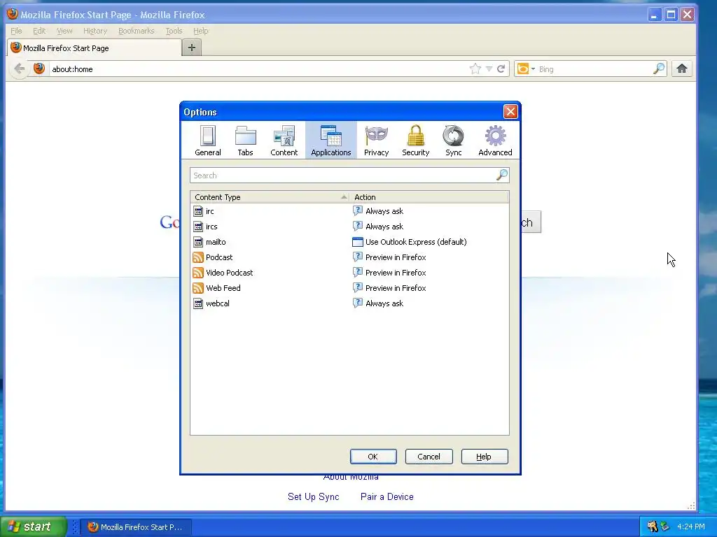
Task: Bookmark page with the star icon
Action: point(475,69)
